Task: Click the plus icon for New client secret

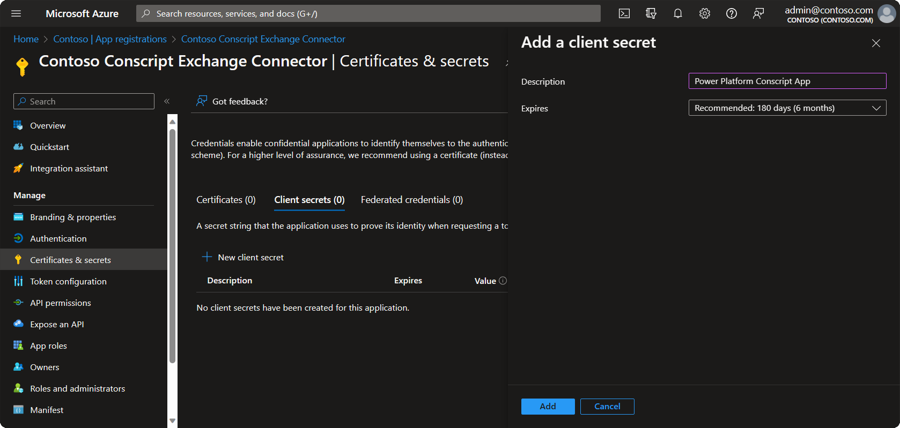Action: pos(206,257)
